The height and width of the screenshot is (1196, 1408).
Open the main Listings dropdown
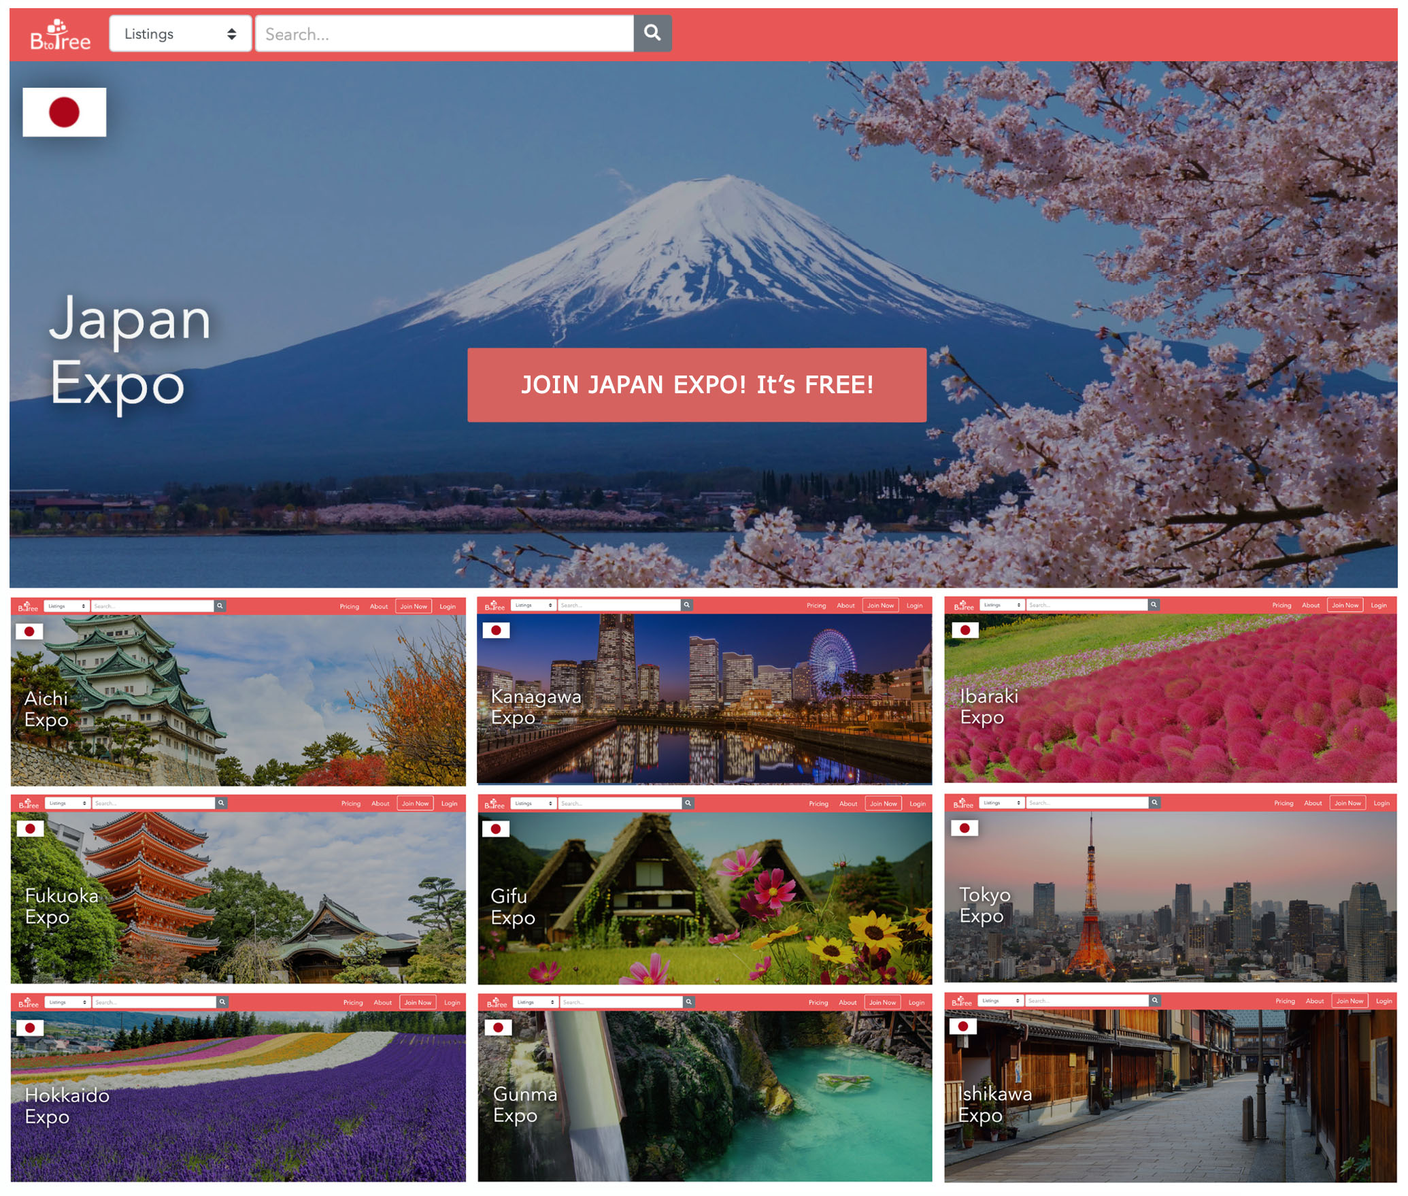[180, 34]
